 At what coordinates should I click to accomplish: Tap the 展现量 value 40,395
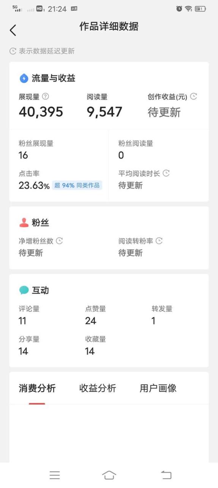pyautogui.click(x=41, y=112)
